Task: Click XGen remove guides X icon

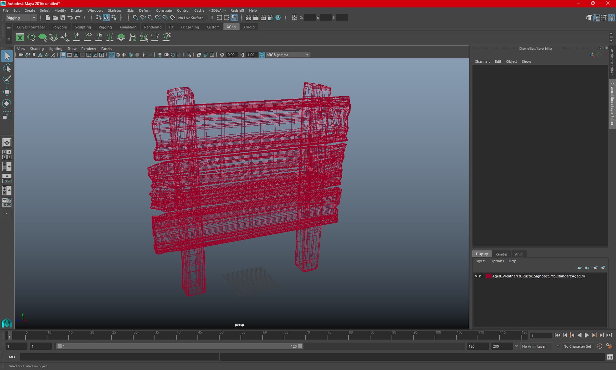Action: pyautogui.click(x=166, y=37)
